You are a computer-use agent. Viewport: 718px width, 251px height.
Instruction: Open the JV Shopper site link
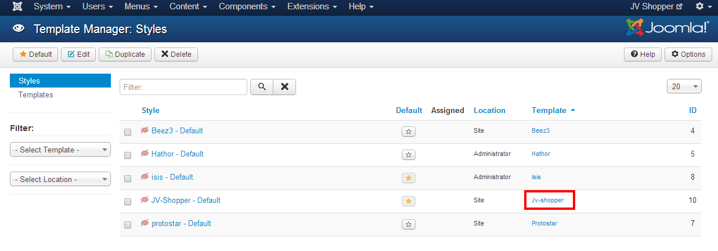point(656,7)
